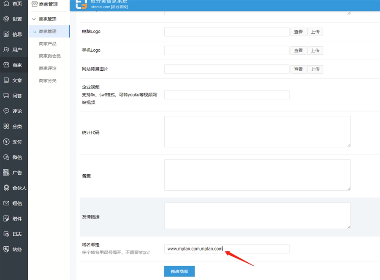Screen dimensions: 380x280
Task: Open the 支付 payment icon
Action: click(x=6, y=142)
